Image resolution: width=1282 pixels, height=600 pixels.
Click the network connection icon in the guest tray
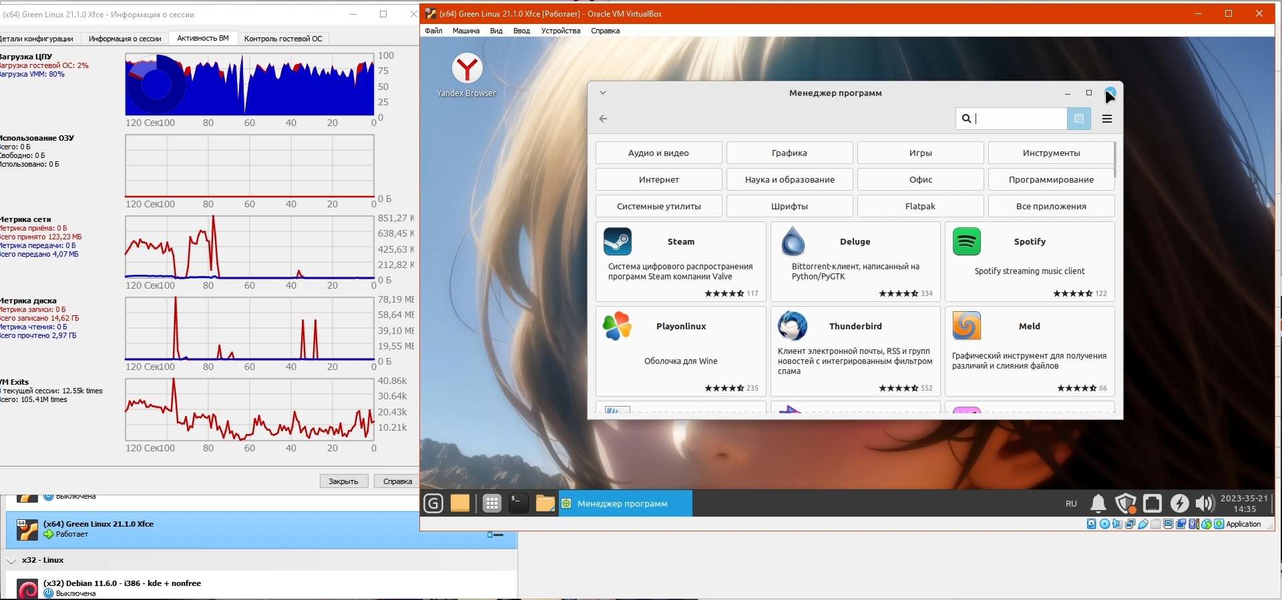(x=1152, y=503)
